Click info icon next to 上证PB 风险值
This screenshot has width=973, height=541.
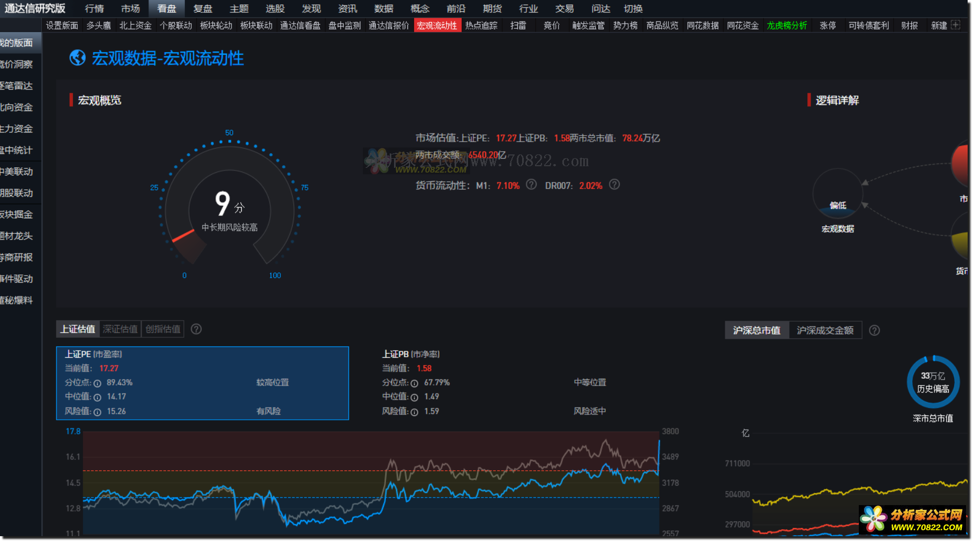[x=414, y=412]
